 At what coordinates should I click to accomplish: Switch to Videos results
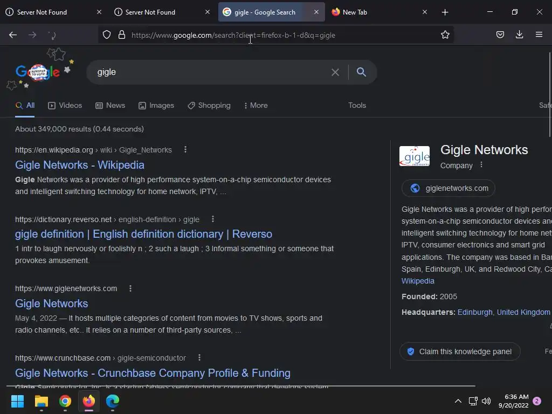65,105
